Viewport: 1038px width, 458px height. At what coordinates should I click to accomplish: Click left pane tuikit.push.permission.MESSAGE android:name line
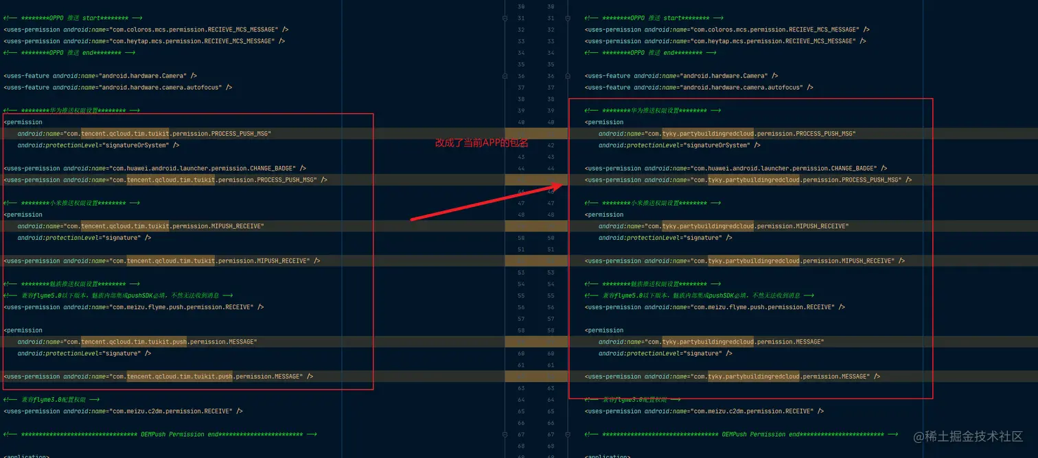137,341
